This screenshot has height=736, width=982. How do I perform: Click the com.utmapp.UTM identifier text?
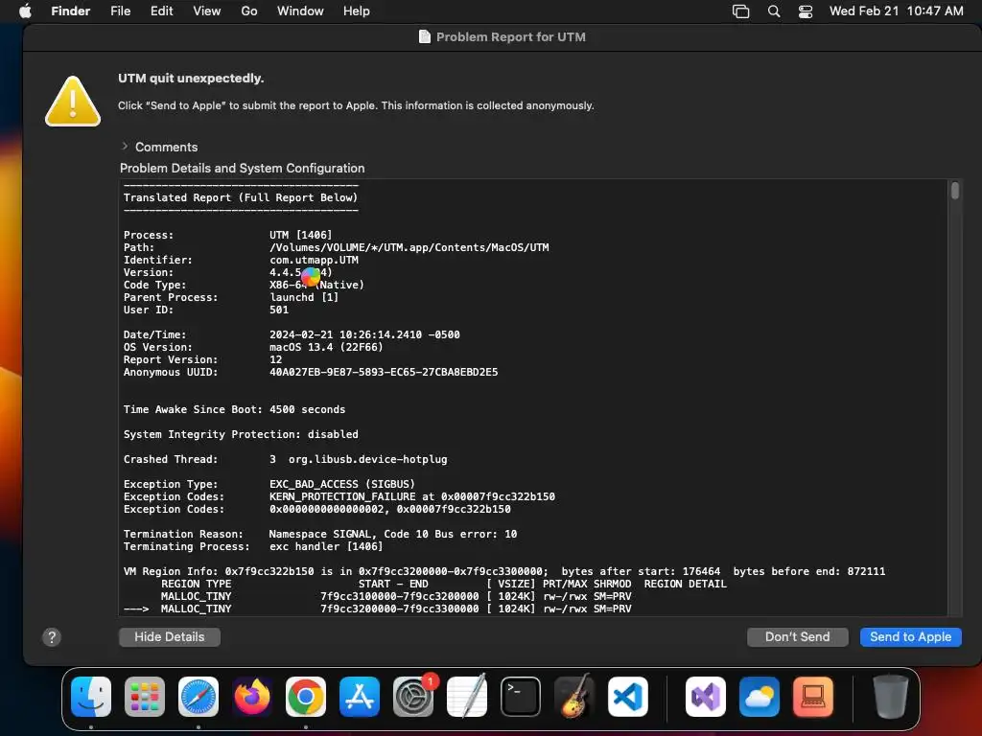pos(314,261)
